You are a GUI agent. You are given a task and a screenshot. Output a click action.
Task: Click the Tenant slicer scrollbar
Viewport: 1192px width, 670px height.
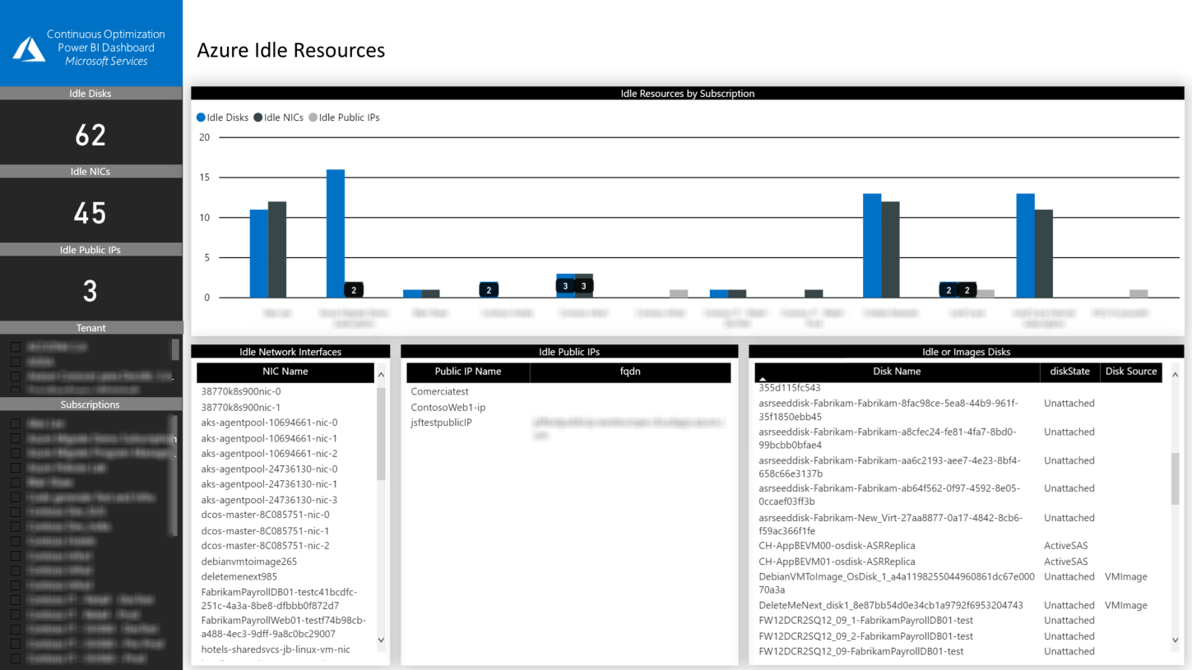(x=174, y=349)
